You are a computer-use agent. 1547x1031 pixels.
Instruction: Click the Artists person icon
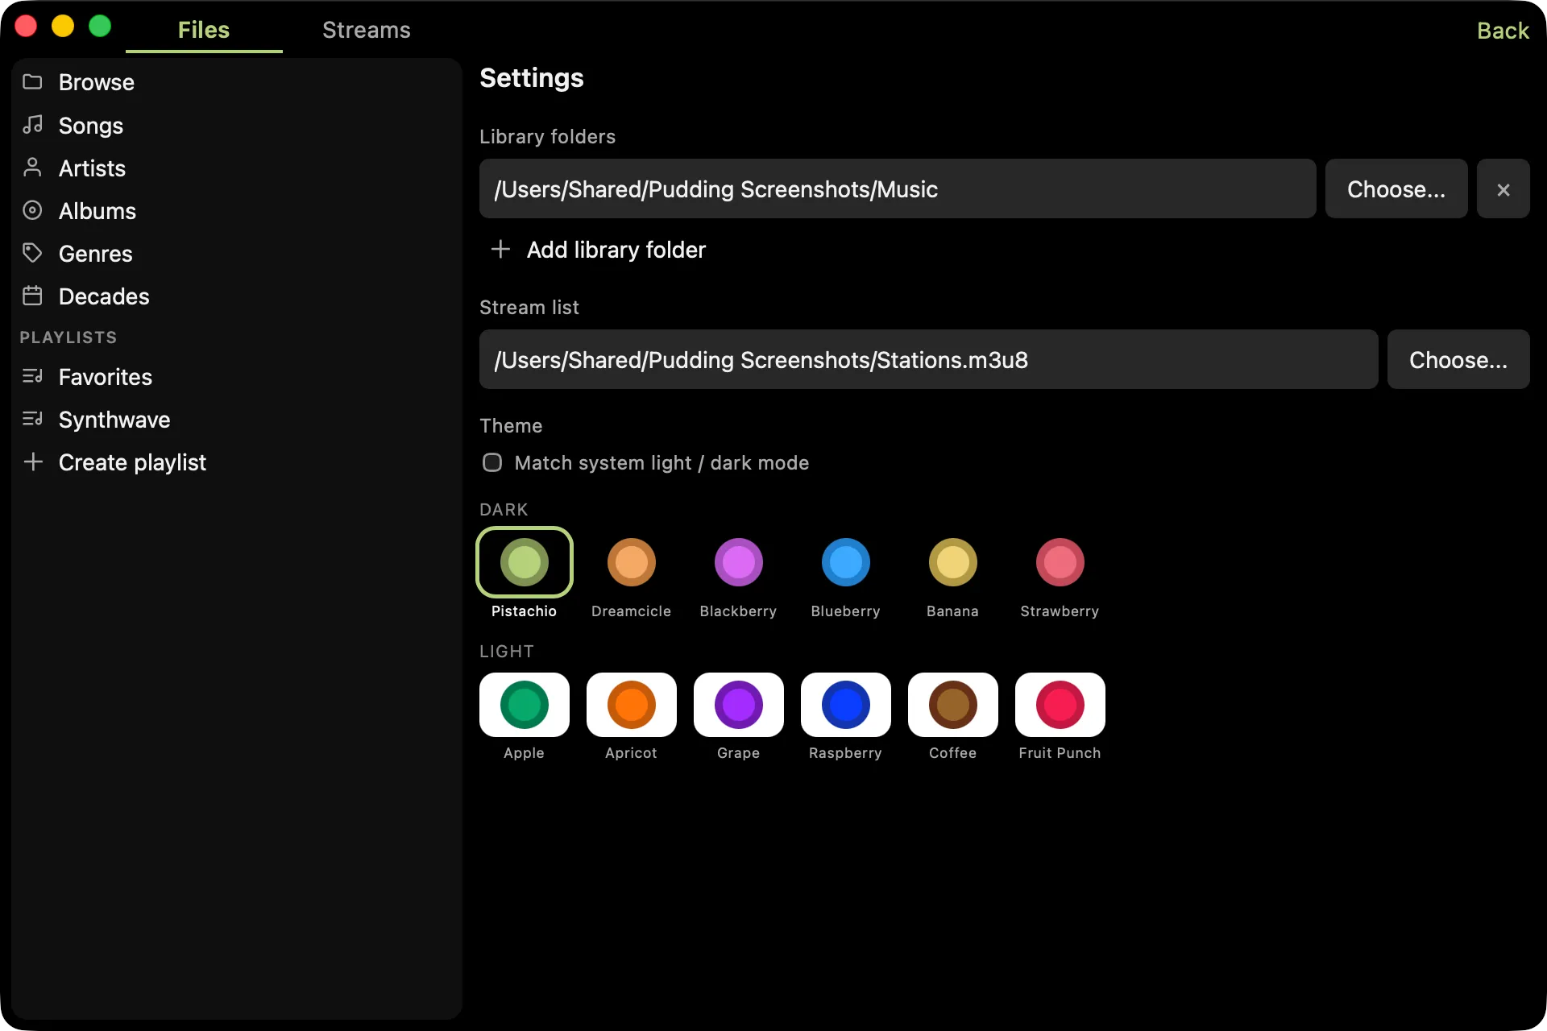pyautogui.click(x=32, y=168)
